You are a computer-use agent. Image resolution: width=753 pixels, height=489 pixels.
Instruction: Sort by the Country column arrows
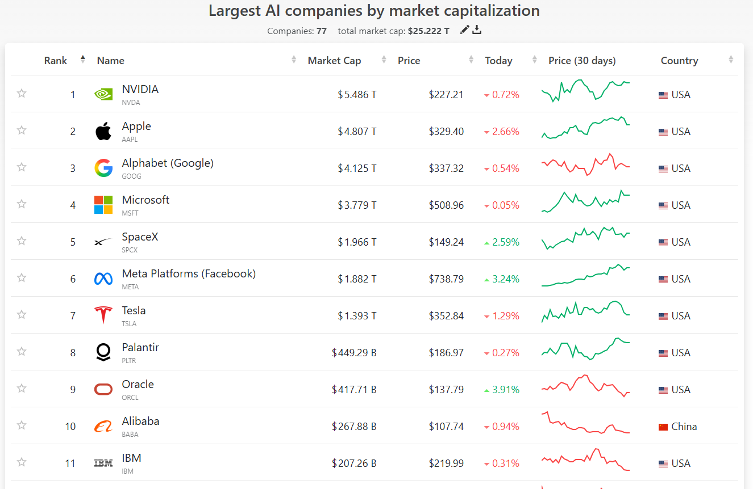(x=731, y=60)
